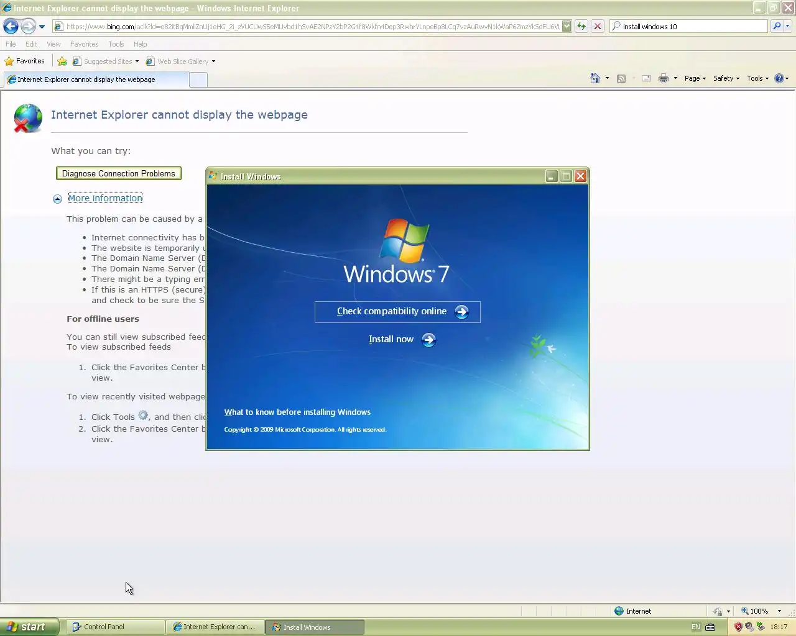The height and width of the screenshot is (636, 796).
Task: Open the recent pages dropdown arrow
Action: coord(42,27)
